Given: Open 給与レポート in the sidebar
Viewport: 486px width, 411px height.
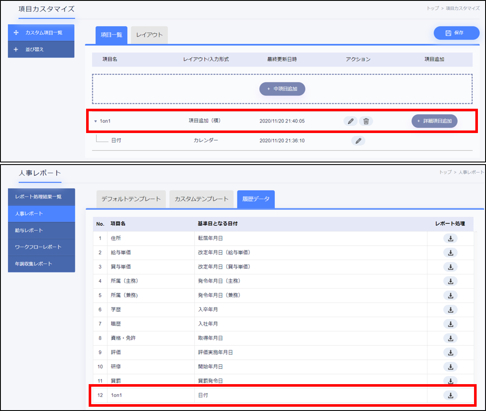Looking at the screenshot, I should coord(41,230).
